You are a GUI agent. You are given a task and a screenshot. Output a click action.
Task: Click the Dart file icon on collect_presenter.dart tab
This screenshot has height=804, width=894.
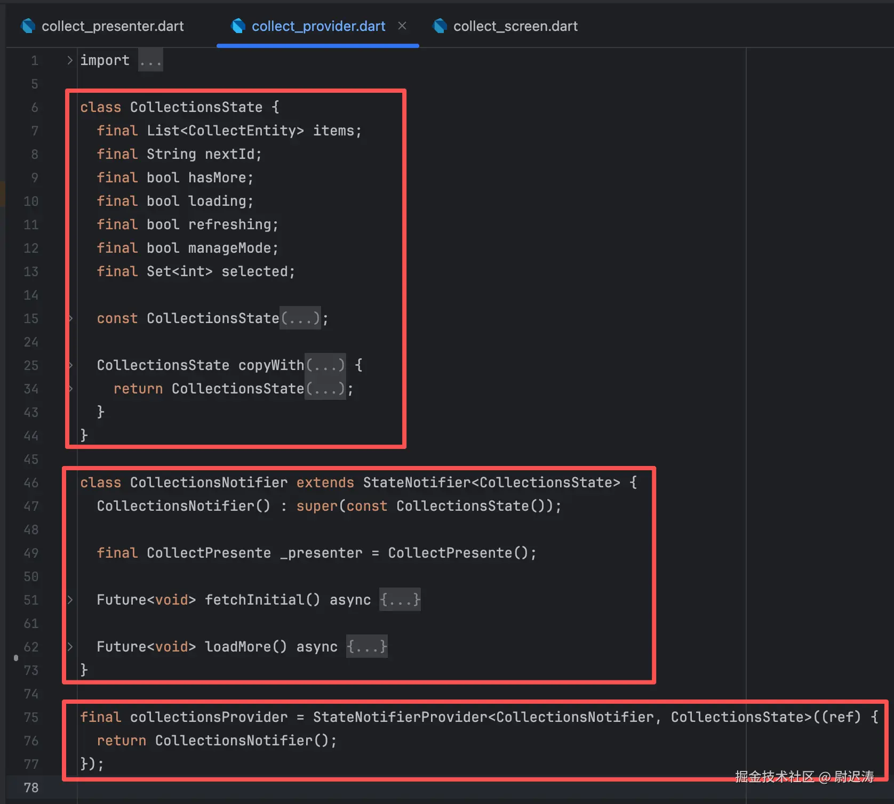point(28,26)
